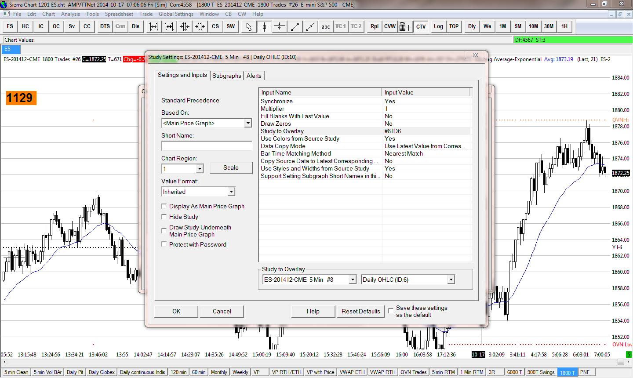Click the bold-arrow decrease bar spacing icon
633x378 pixels.
click(x=200, y=26)
